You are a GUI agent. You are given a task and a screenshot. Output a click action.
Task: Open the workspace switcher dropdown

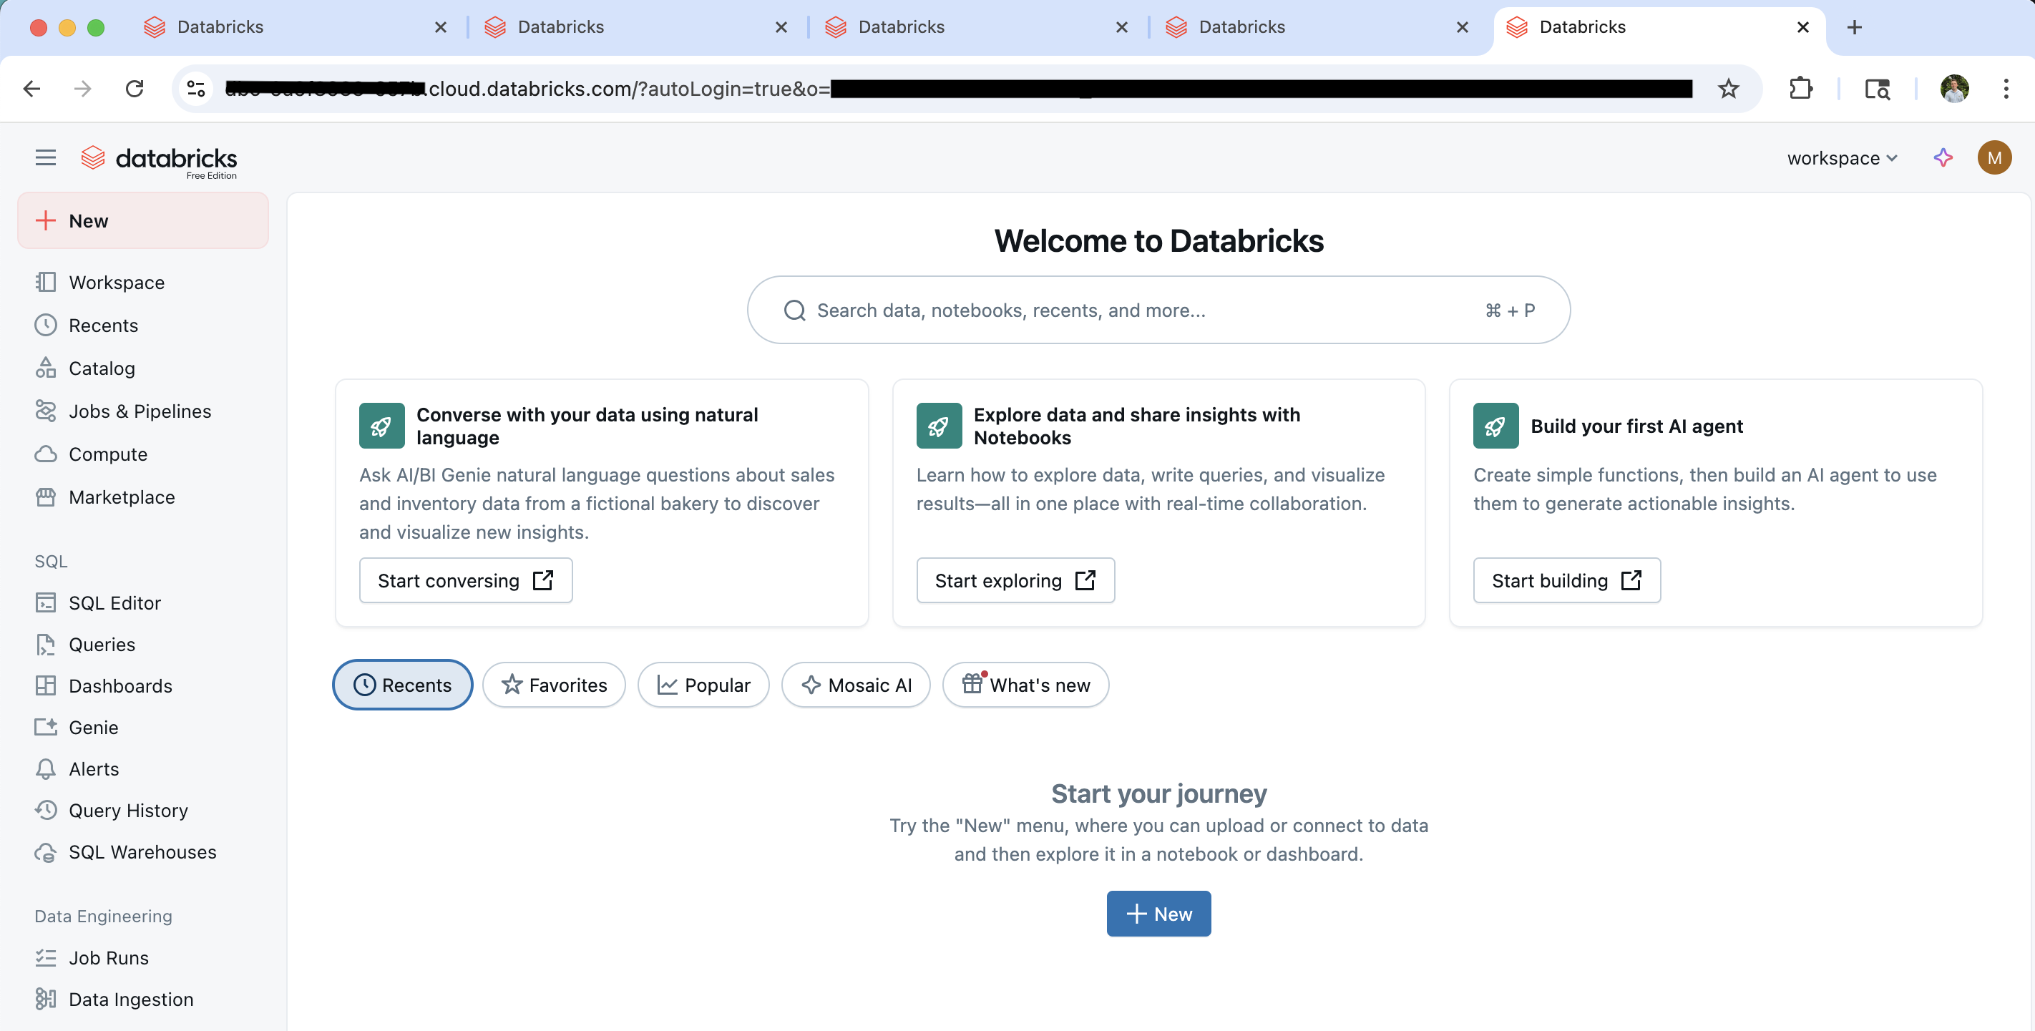point(1843,158)
